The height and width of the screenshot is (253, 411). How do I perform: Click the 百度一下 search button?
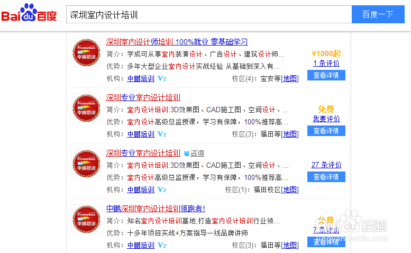(378, 14)
